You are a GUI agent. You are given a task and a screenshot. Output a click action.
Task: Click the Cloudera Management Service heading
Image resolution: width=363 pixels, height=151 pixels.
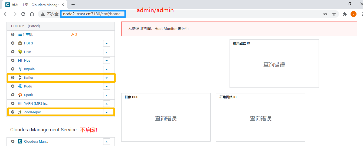click(x=43, y=130)
